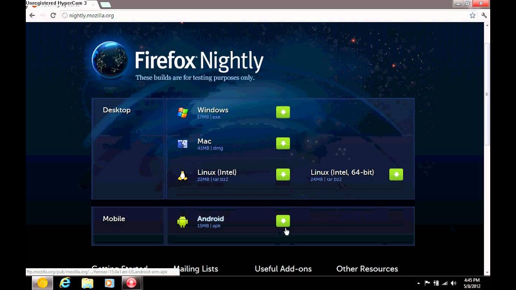
Task: Click the scrollbar up arrow
Action: [x=487, y=25]
